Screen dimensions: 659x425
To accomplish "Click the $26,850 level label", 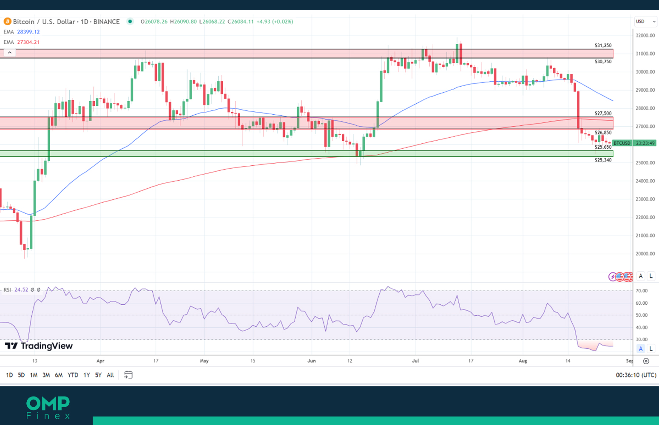I will tap(603, 133).
